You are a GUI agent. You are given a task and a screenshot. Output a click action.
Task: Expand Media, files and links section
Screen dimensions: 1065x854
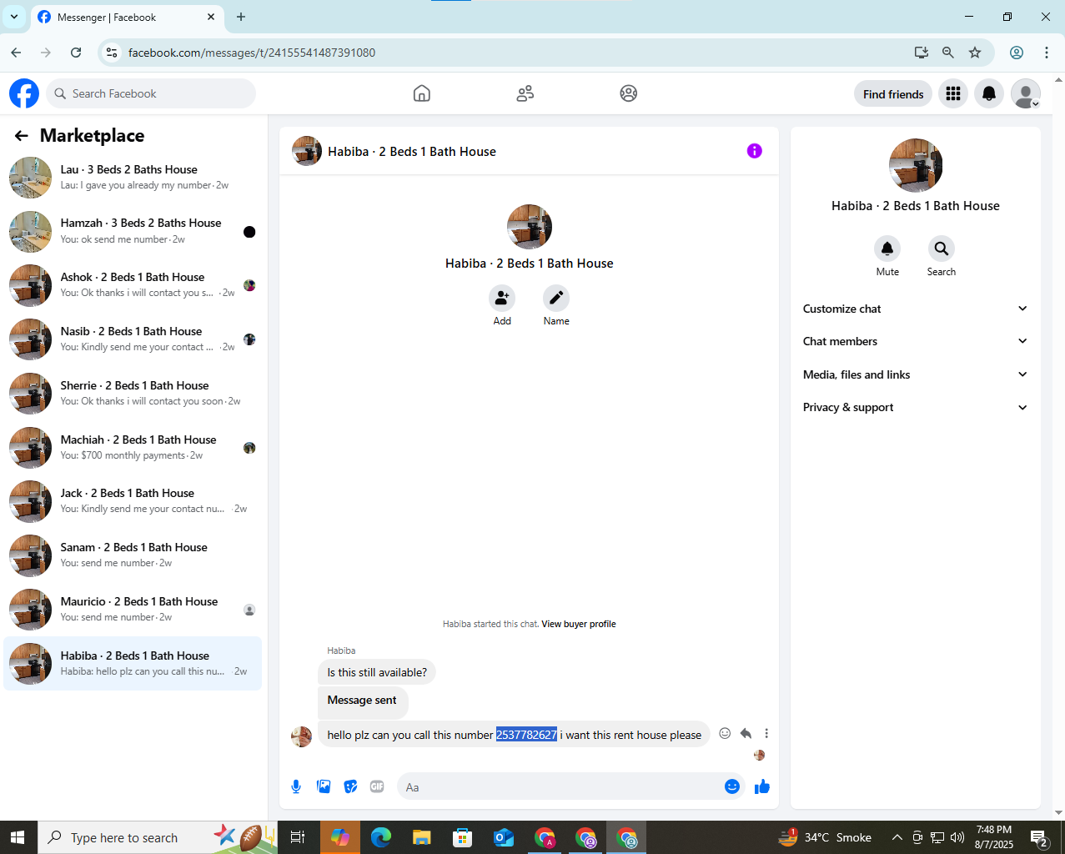pyautogui.click(x=916, y=374)
